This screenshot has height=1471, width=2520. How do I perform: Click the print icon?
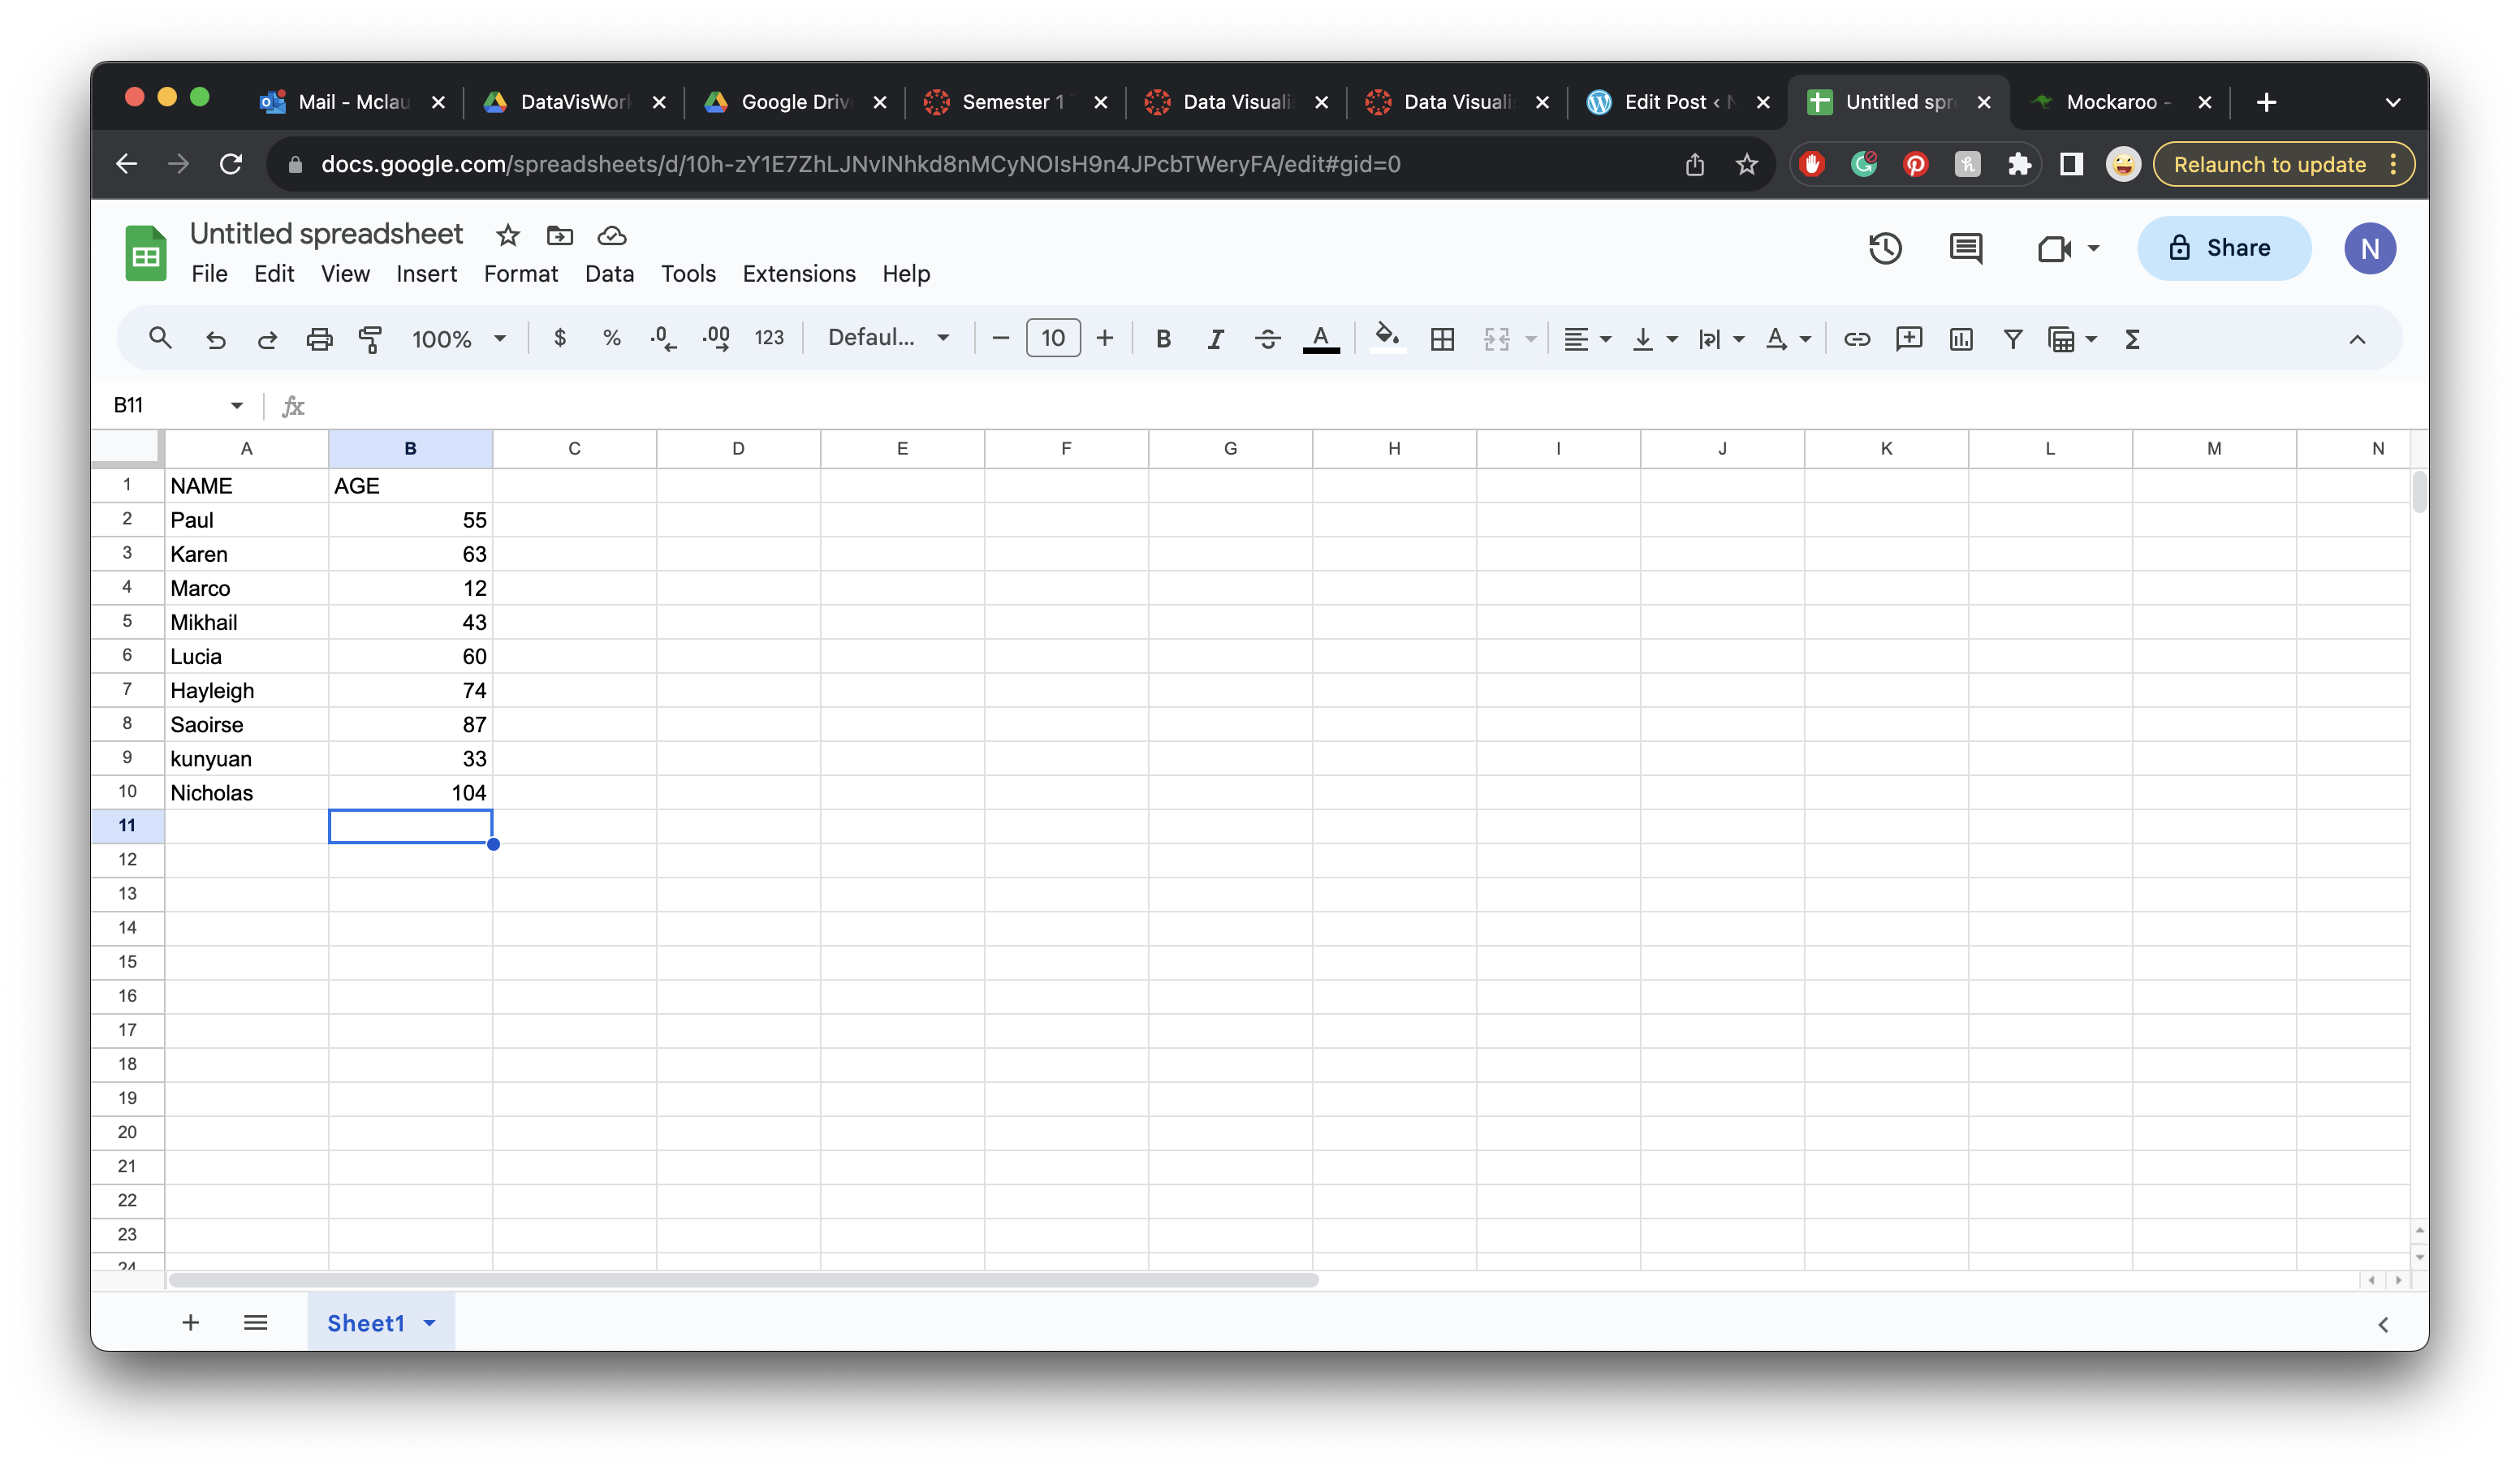pyautogui.click(x=319, y=339)
